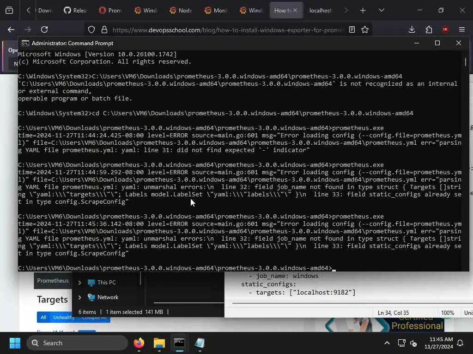
Task: Open the extensions puzzle icon
Action: click(429, 29)
